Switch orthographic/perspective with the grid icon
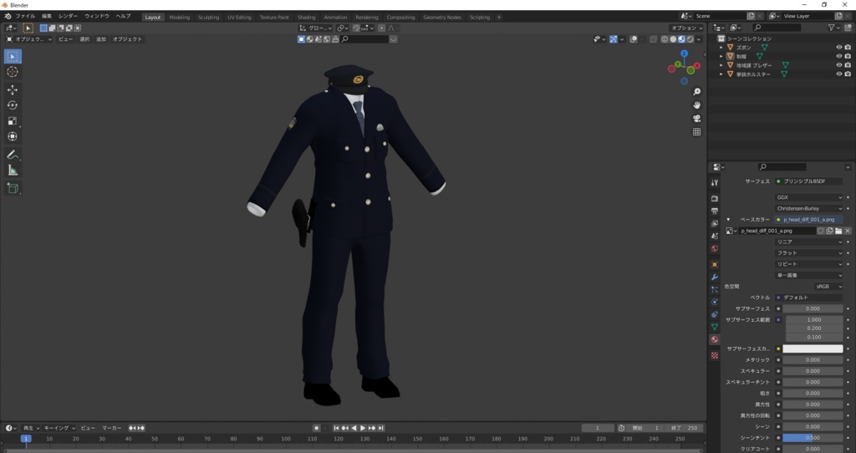 coord(696,131)
